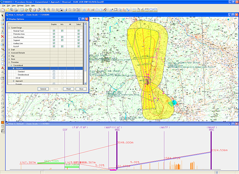Select the arrow pointer tool

(2, 16)
